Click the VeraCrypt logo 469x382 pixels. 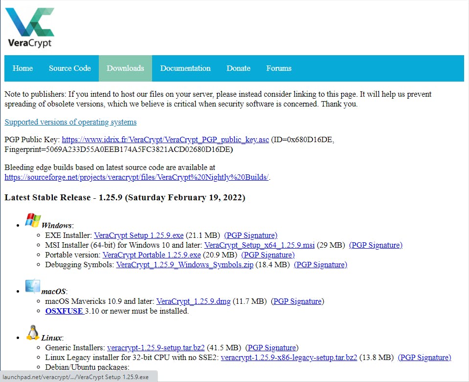tap(30, 27)
